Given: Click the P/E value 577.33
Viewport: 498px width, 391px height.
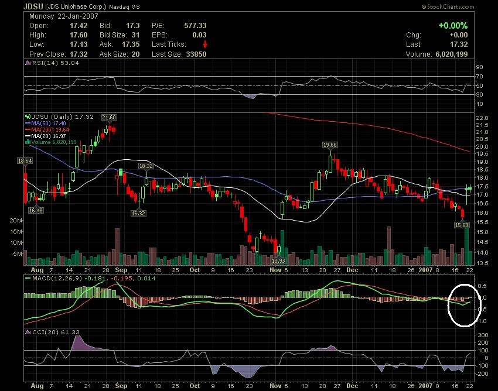Looking at the screenshot, I should (x=195, y=26).
